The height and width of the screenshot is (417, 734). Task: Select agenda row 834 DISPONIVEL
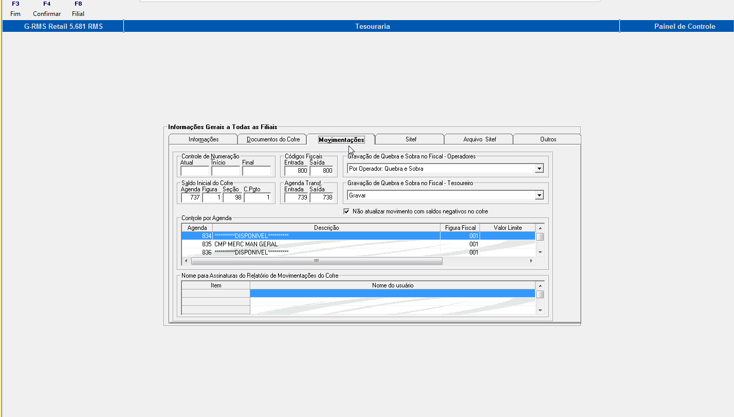pyautogui.click(x=358, y=236)
